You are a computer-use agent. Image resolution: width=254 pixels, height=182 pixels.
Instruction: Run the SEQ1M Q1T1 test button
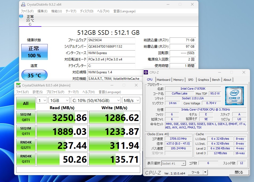26,131
